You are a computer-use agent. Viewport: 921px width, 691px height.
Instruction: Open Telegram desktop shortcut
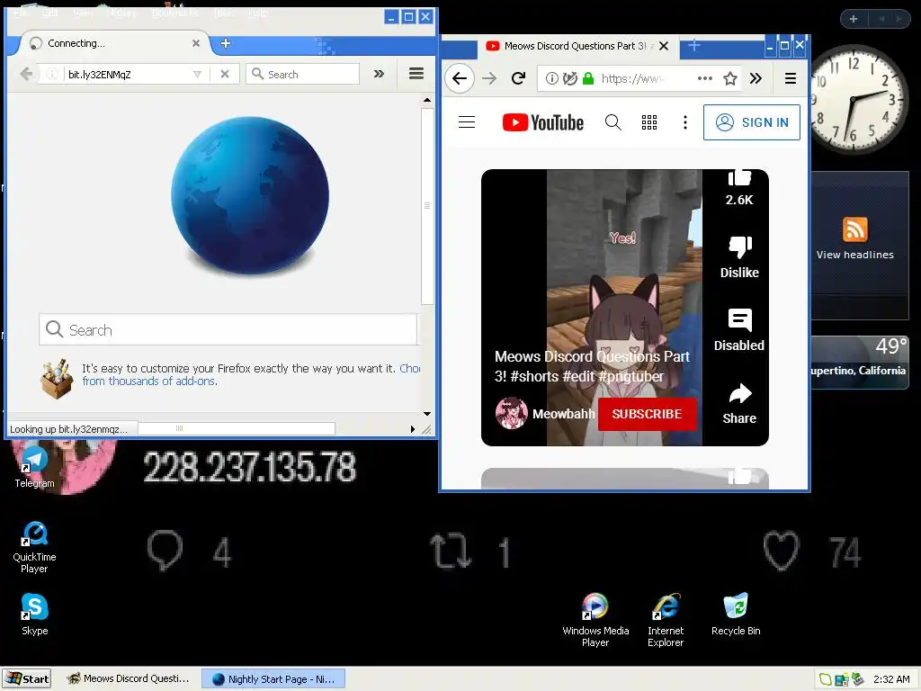click(35, 467)
